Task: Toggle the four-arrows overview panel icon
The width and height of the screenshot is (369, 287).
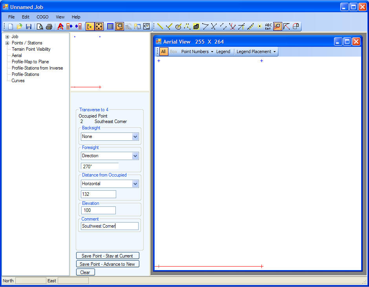Action: click(x=99, y=26)
